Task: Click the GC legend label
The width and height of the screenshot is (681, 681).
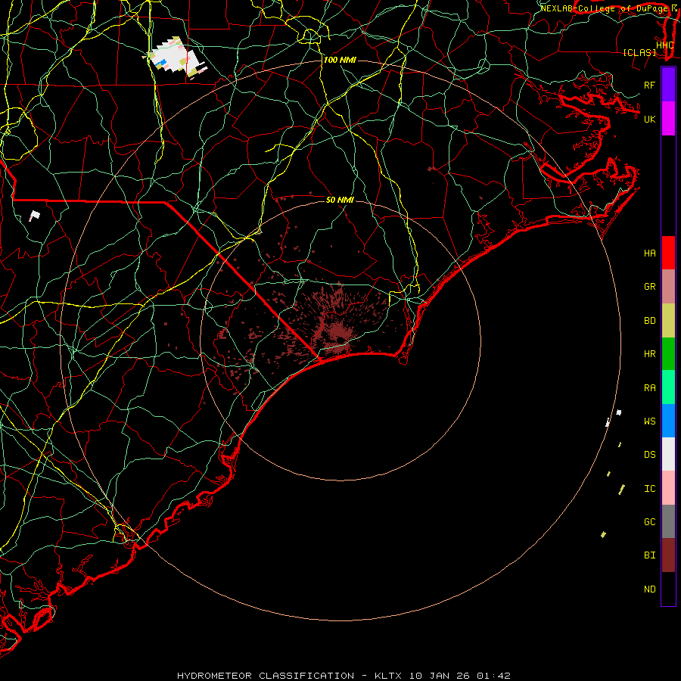Action: (649, 522)
